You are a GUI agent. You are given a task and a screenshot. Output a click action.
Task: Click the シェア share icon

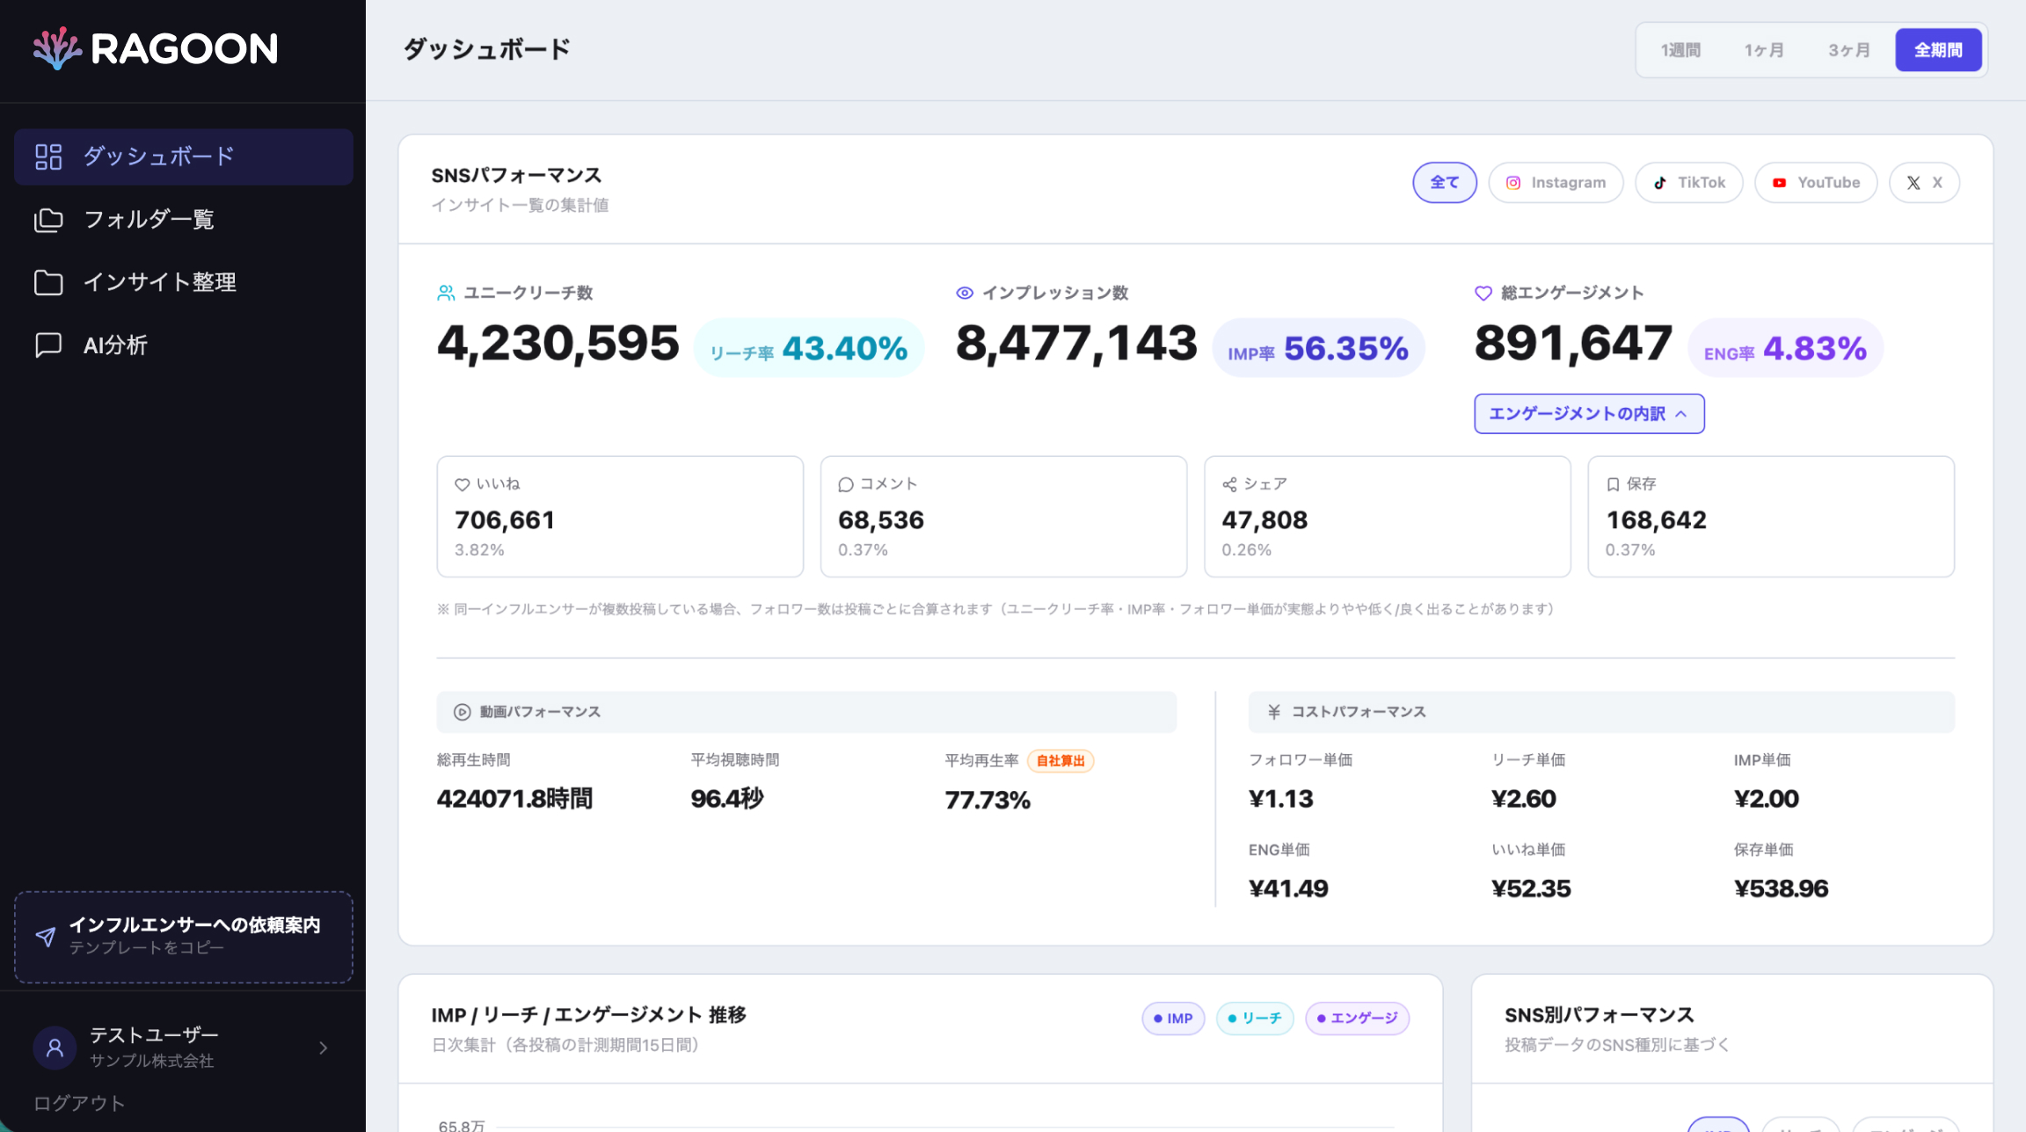pyautogui.click(x=1229, y=484)
